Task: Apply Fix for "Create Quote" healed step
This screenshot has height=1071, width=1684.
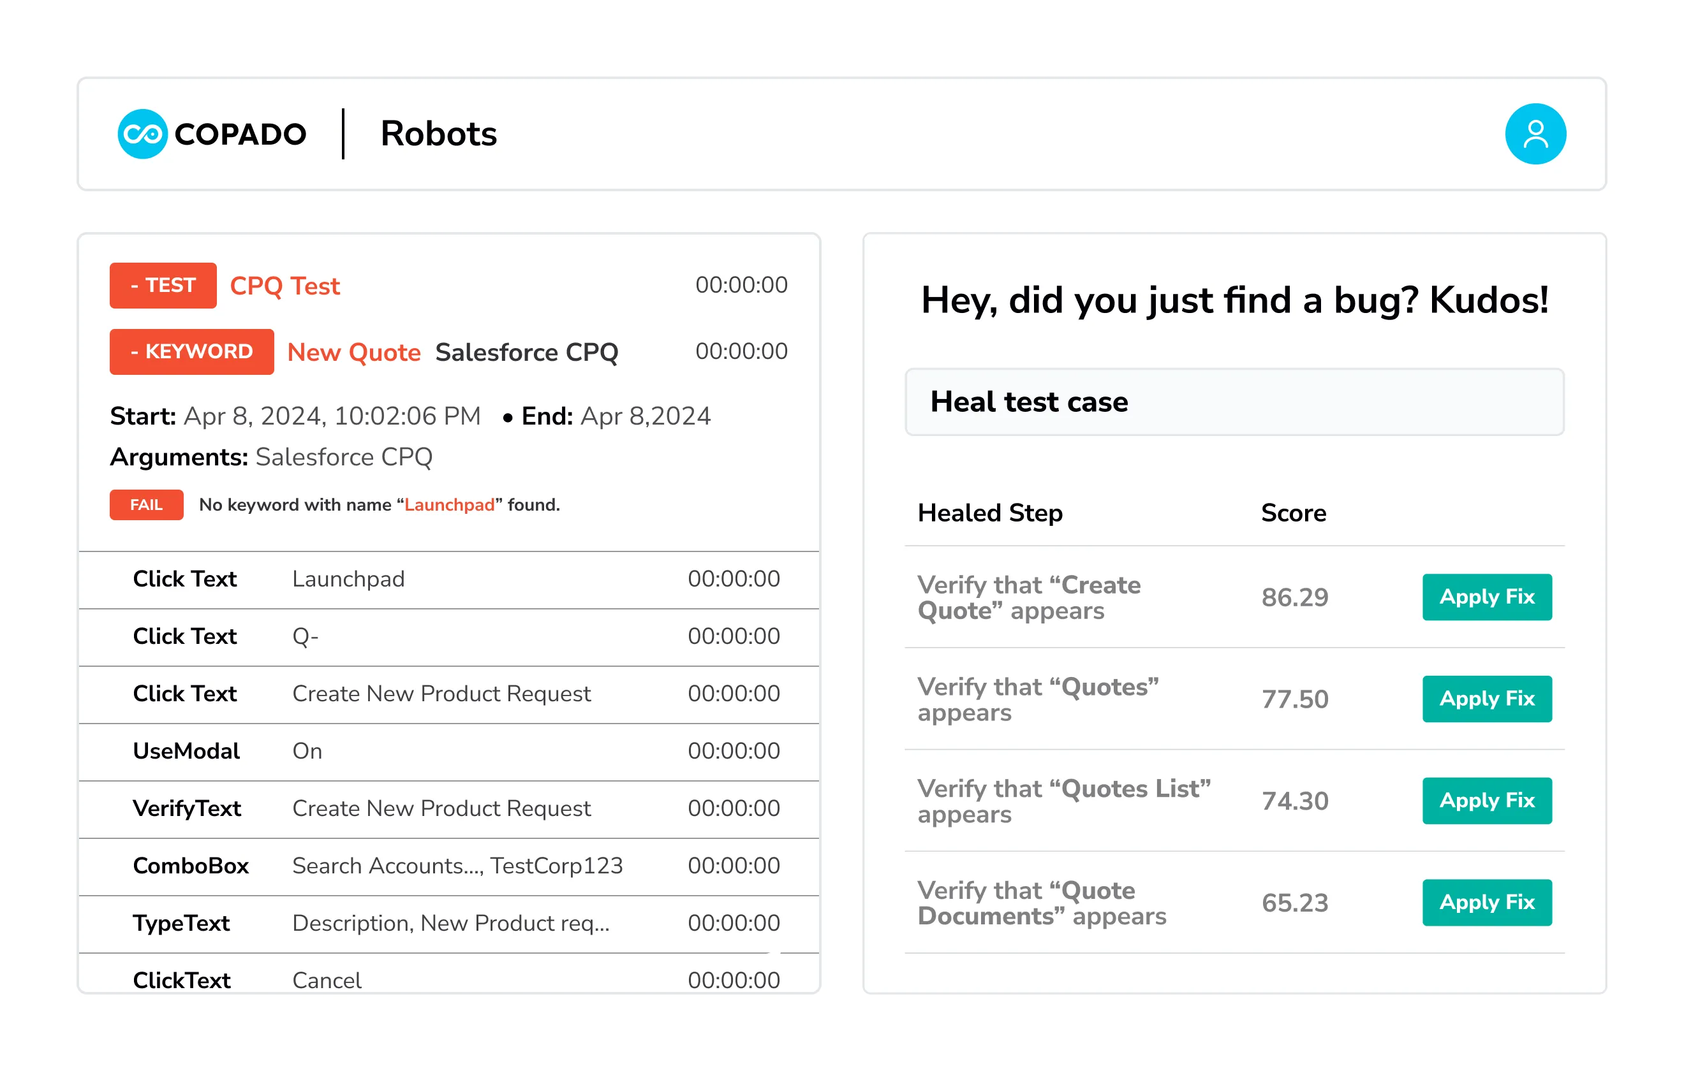Action: click(x=1487, y=597)
